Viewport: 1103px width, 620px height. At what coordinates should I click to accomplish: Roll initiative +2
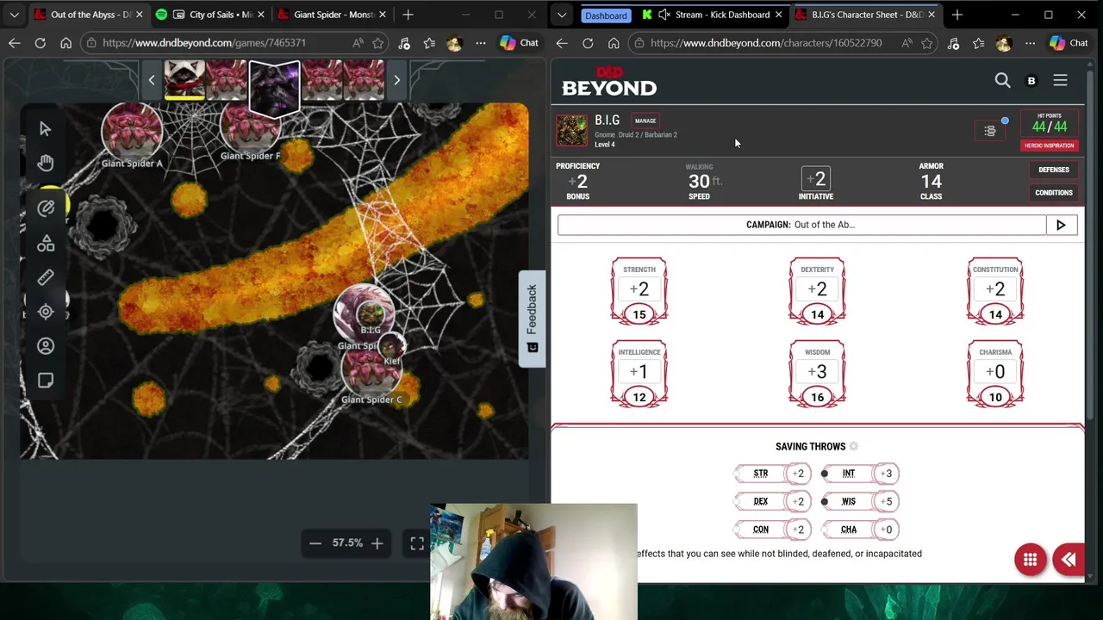[x=816, y=179]
